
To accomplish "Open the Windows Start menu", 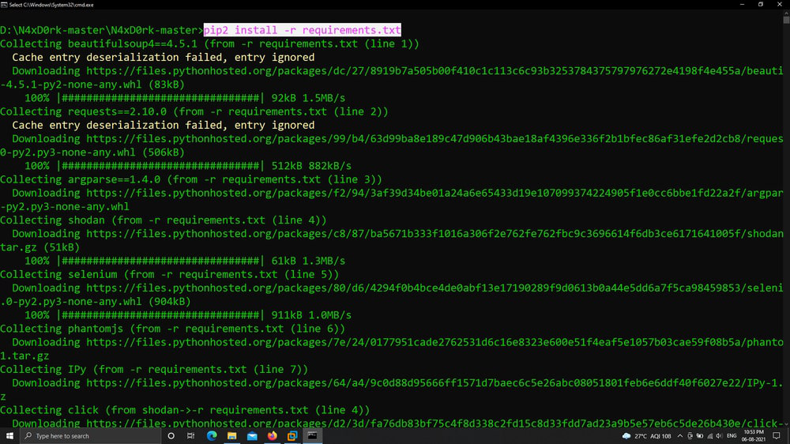I will [9, 436].
